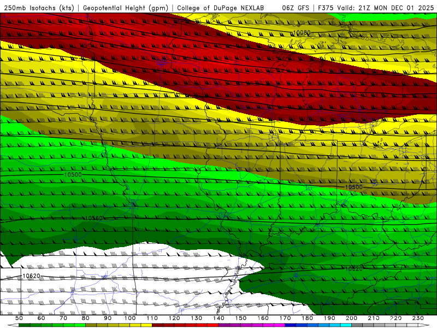Image resolution: width=437 pixels, height=328 pixels.
Task: Click the color bar label 90
Action: (108, 318)
